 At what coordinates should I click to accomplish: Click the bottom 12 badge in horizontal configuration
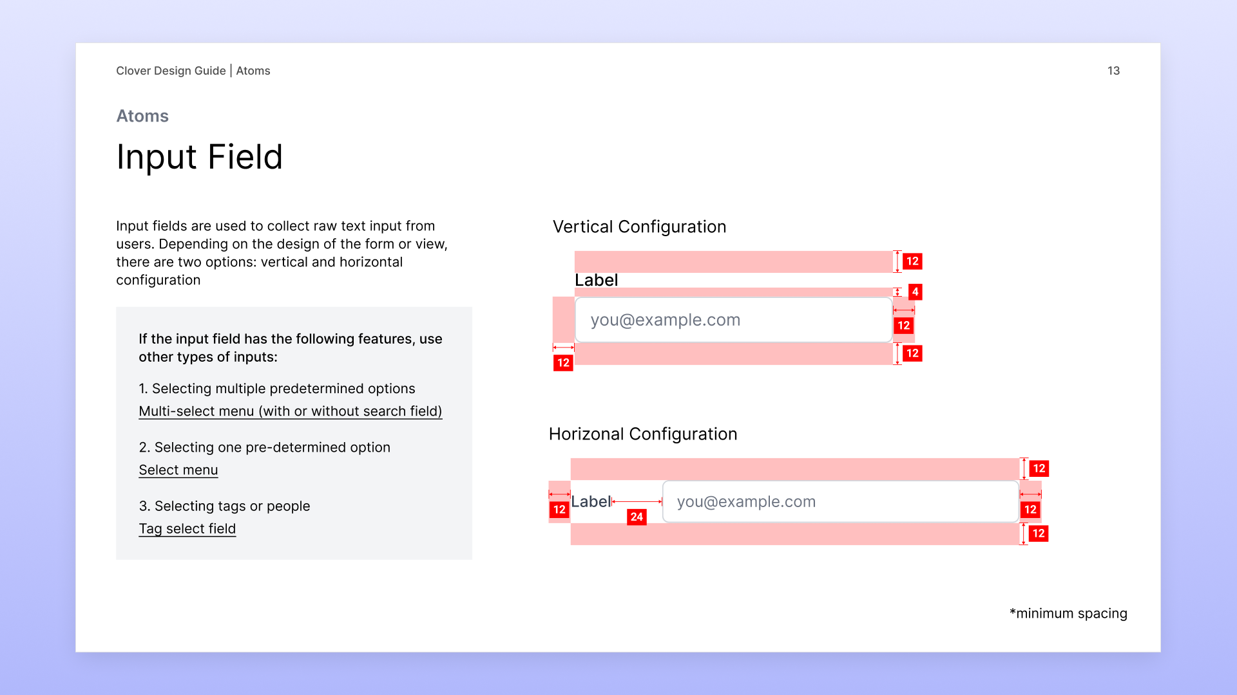(1038, 533)
